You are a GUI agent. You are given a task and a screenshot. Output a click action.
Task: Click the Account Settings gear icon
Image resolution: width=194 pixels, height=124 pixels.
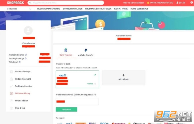11,72
